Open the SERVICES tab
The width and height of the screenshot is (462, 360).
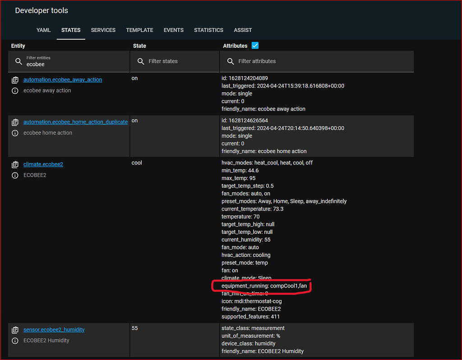pyautogui.click(x=103, y=30)
